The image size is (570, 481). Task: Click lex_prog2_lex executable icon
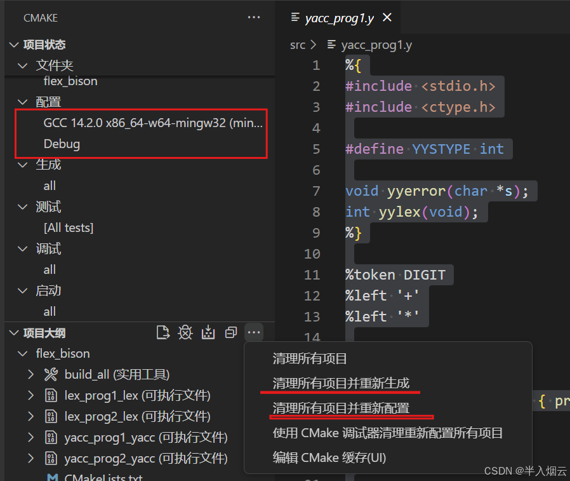(x=51, y=417)
